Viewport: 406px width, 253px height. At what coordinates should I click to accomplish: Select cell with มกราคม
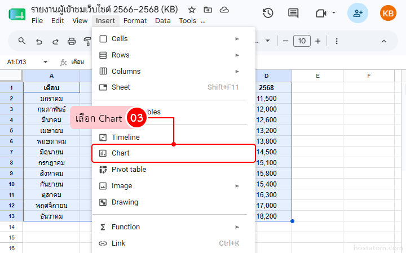51,99
